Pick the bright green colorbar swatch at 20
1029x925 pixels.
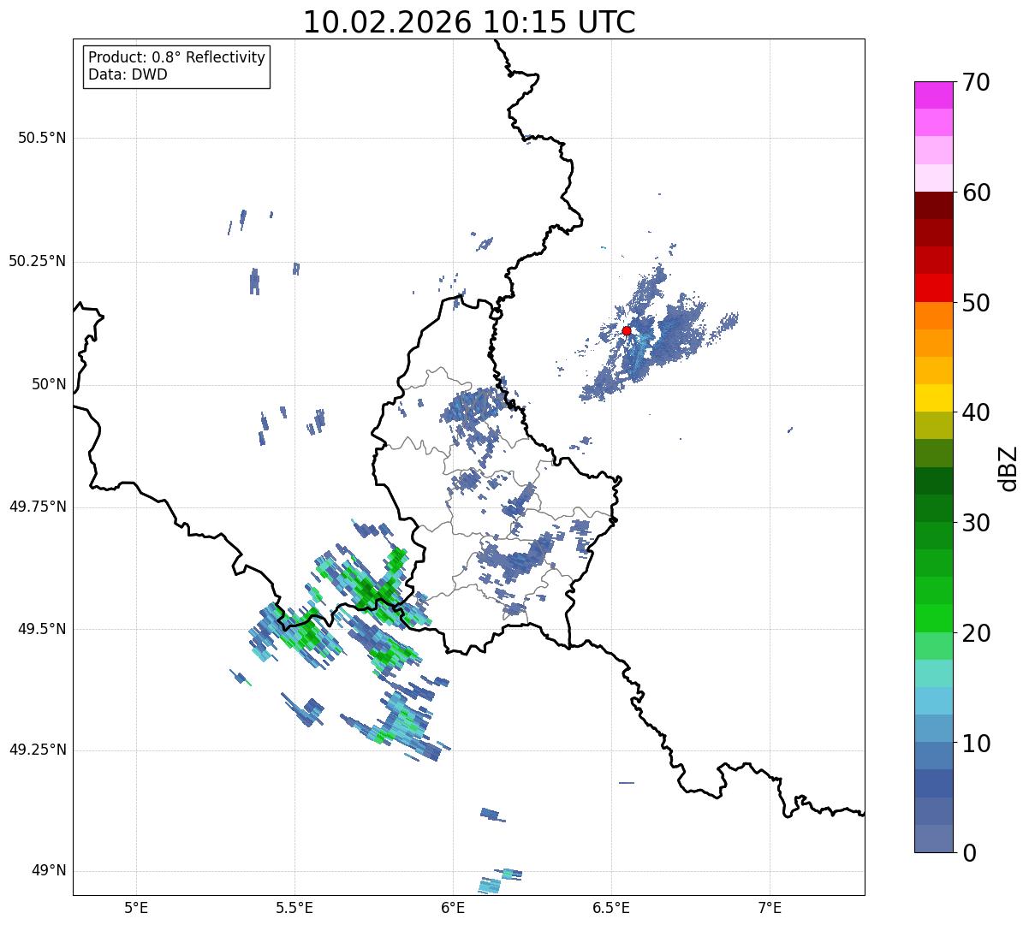click(x=933, y=618)
